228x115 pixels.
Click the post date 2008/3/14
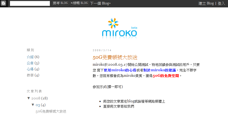click(102, 50)
